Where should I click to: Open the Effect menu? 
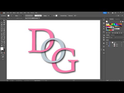pos(25,13)
